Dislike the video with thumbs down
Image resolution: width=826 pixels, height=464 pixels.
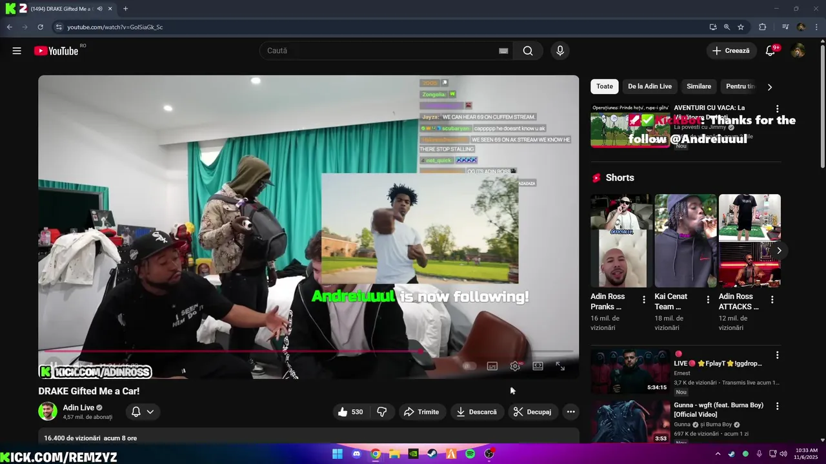coord(381,412)
